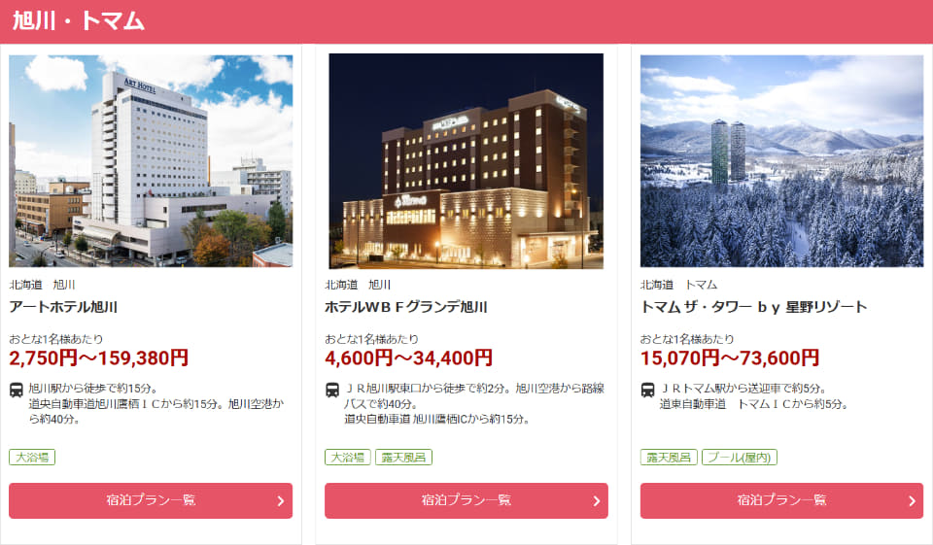933x545 pixels.
Task: Click chevron arrow on トマム ザ・タワー plan button
Action: (x=912, y=501)
